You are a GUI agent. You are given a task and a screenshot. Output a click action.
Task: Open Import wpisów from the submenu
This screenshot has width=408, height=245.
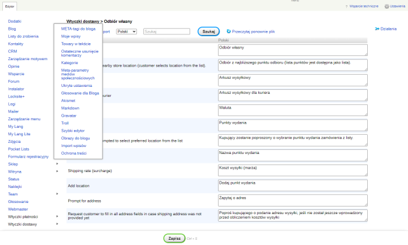click(x=73, y=145)
